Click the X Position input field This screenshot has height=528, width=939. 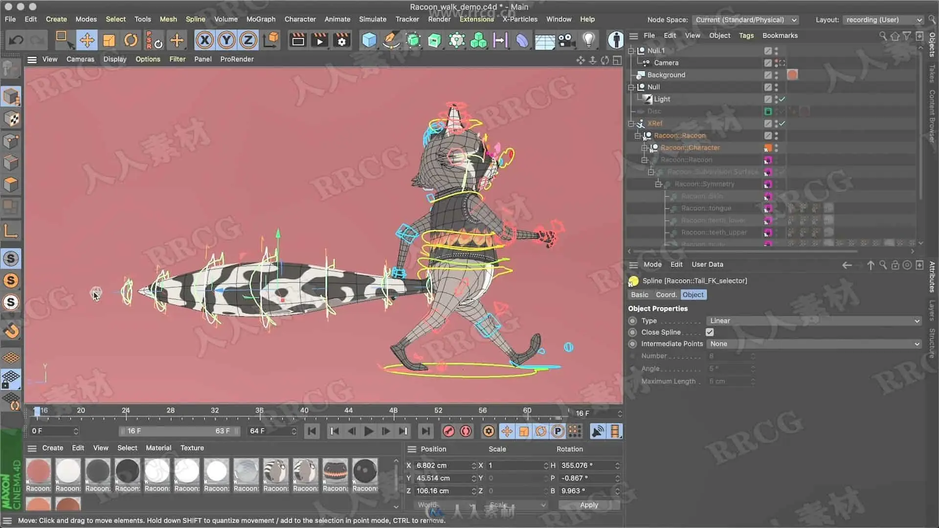442,465
